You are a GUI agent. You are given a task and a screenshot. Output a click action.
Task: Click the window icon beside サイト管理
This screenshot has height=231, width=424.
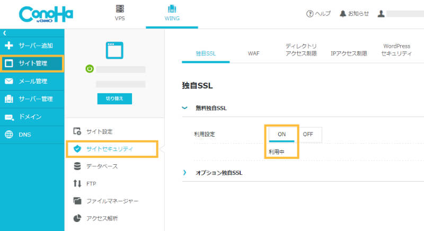[9, 63]
